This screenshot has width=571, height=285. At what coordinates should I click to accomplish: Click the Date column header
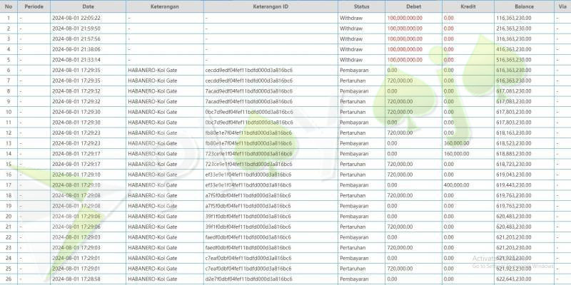pos(88,6)
